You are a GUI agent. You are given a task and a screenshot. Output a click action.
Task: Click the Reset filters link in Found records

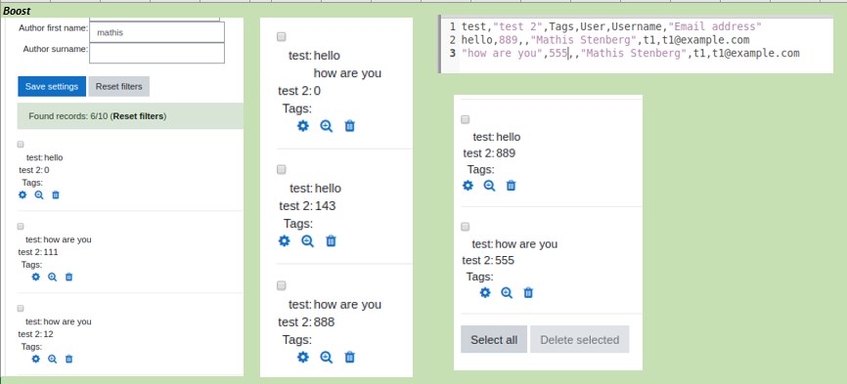pos(139,116)
